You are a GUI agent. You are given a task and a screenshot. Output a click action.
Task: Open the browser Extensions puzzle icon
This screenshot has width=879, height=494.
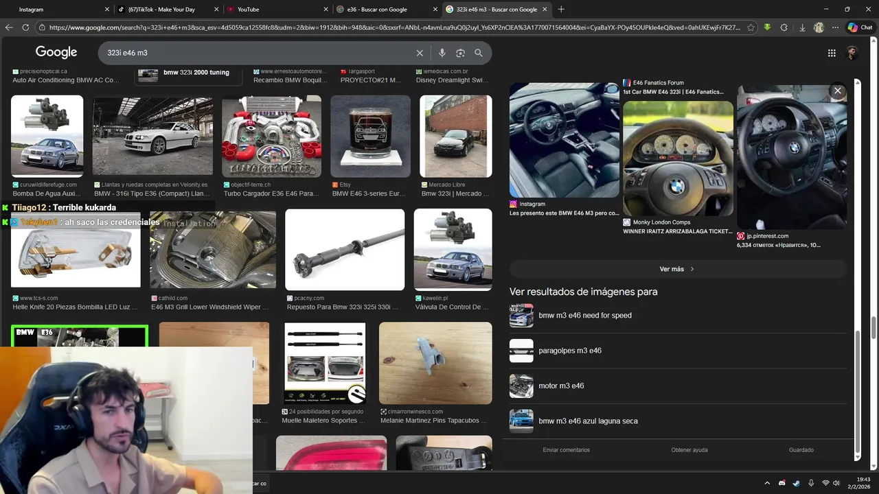[784, 27]
